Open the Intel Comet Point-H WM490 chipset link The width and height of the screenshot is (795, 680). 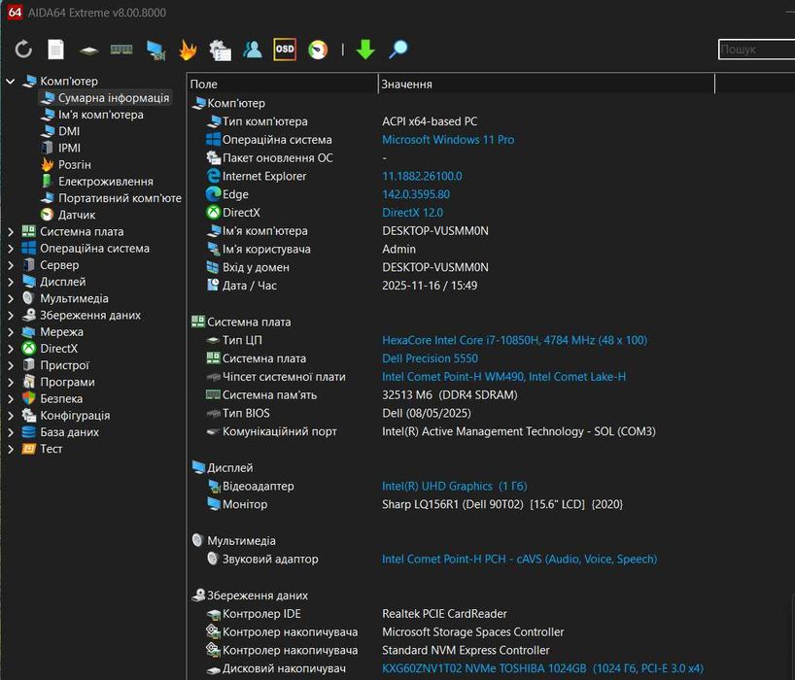click(x=504, y=377)
